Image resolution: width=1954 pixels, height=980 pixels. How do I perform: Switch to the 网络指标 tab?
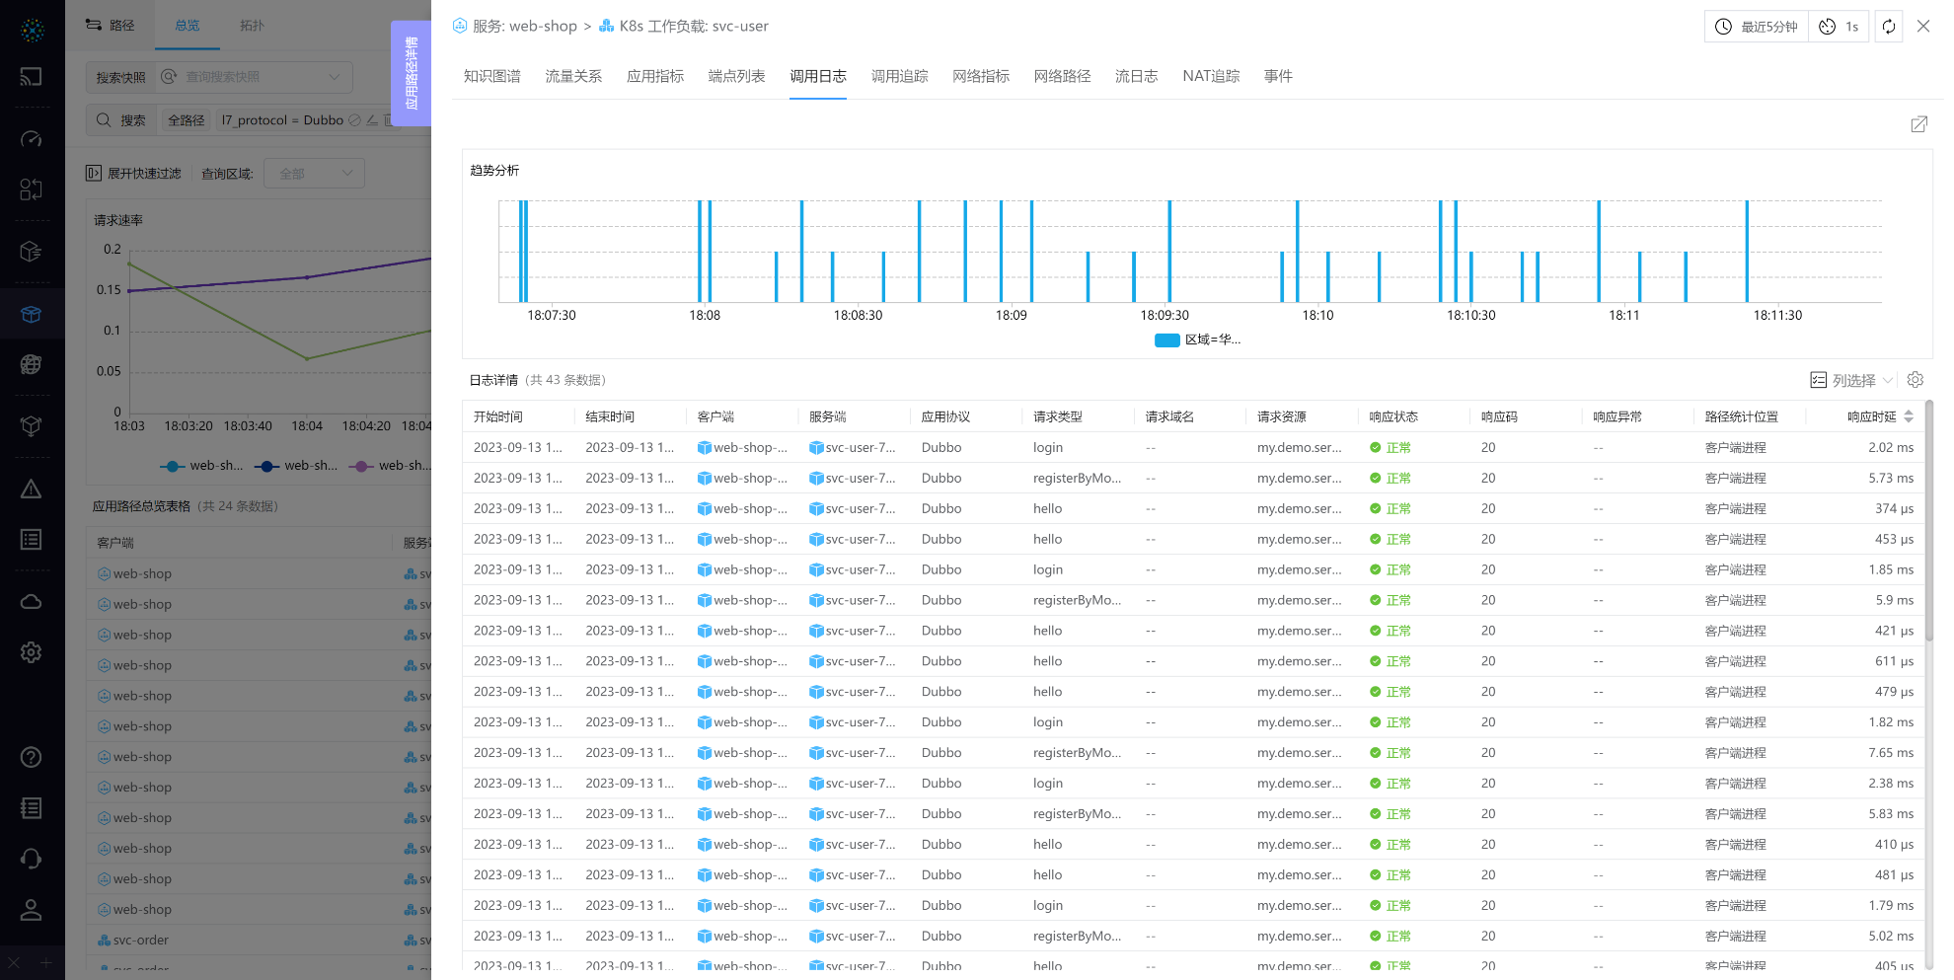coord(980,76)
